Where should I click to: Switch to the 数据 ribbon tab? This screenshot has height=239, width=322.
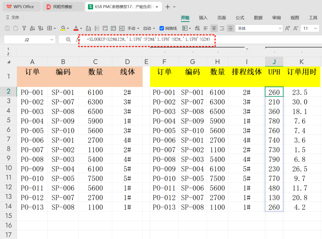coord(258,18)
